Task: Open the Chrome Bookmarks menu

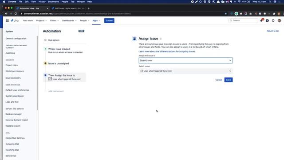Action: [x=53, y=2]
